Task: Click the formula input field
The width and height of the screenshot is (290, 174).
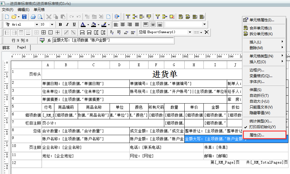Action: [113, 40]
